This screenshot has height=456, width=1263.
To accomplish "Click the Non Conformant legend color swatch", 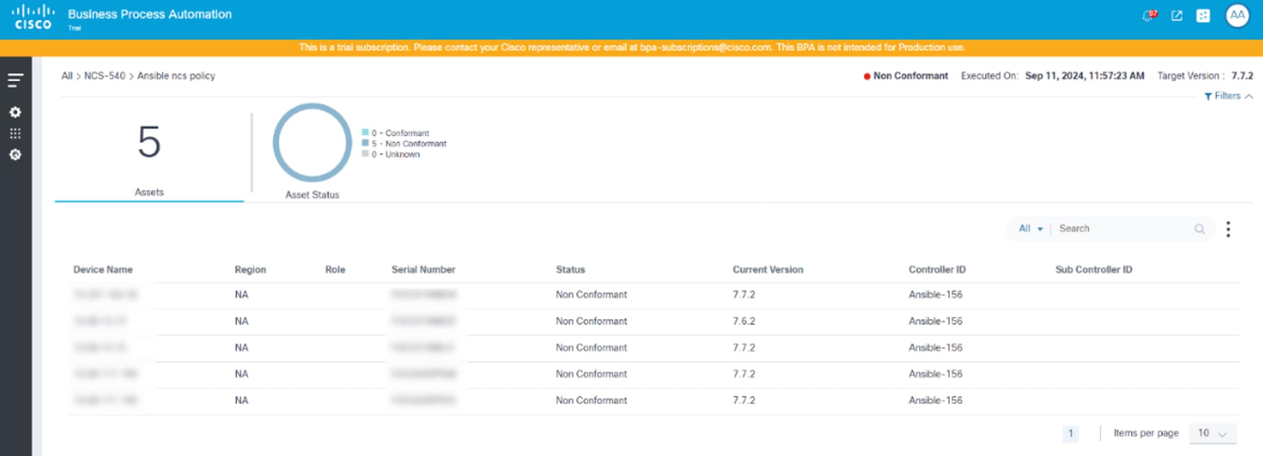I will pos(365,143).
